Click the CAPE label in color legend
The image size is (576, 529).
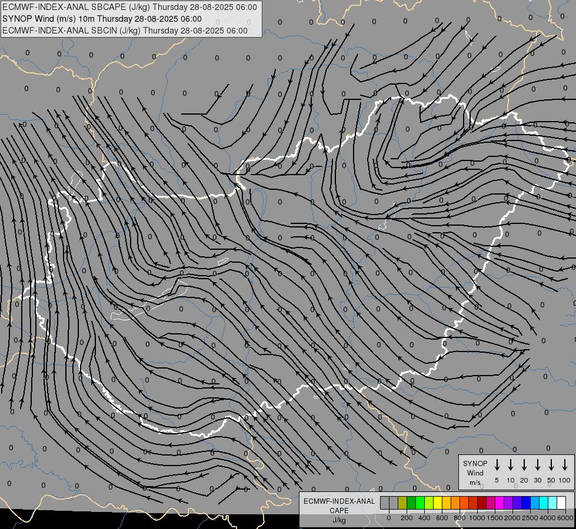coord(339,511)
